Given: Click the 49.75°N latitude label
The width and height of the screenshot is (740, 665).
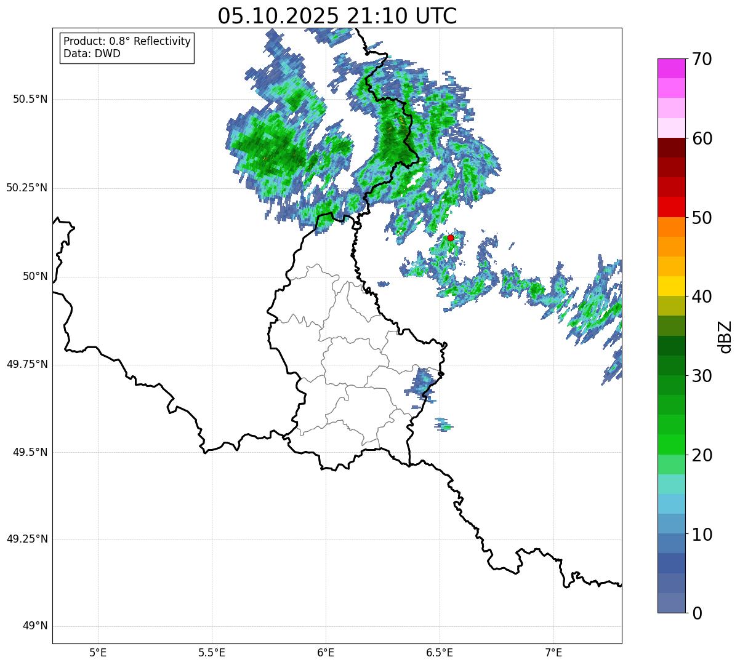Looking at the screenshot, I should [27, 364].
